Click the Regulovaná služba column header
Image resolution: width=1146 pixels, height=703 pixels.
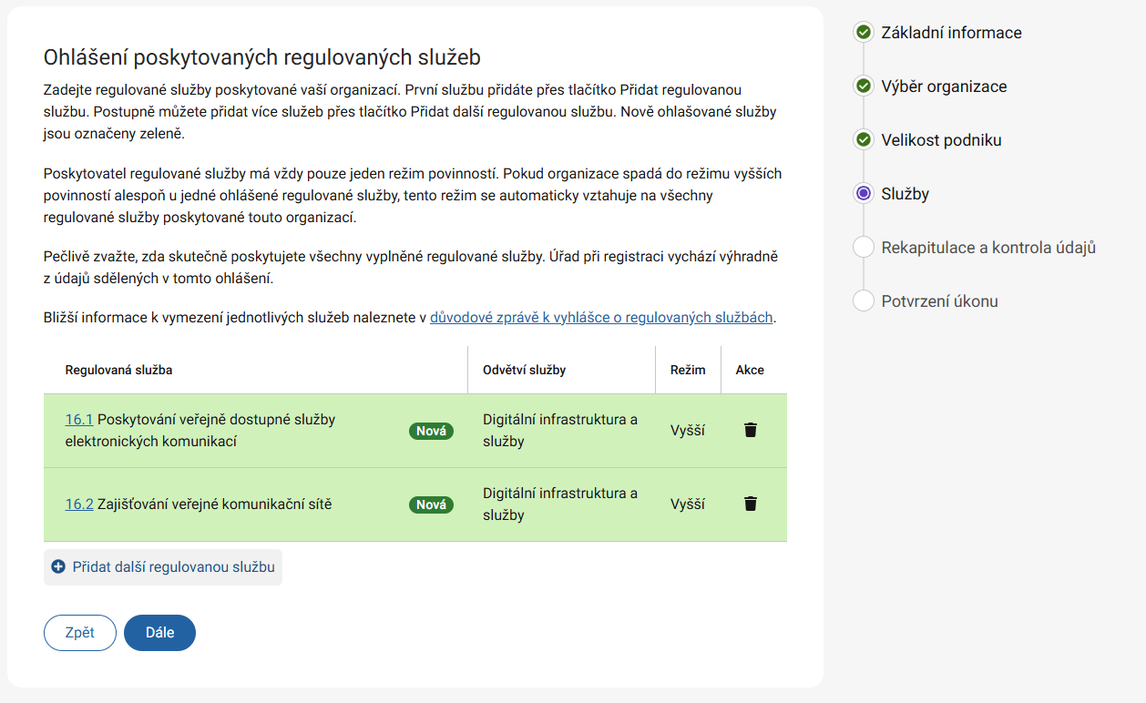click(119, 370)
